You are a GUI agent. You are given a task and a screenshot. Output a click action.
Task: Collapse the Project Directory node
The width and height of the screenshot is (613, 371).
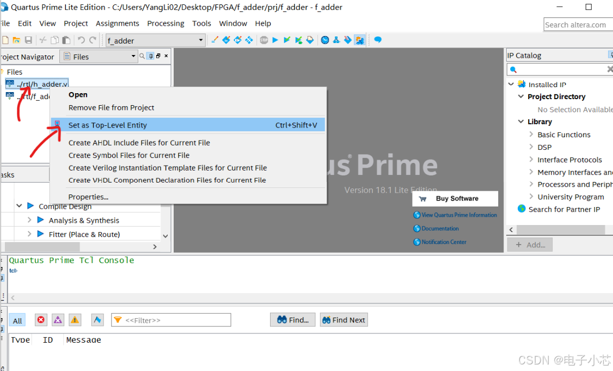coord(521,96)
